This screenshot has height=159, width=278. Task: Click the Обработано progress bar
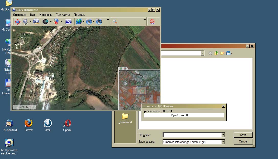coord(184,115)
